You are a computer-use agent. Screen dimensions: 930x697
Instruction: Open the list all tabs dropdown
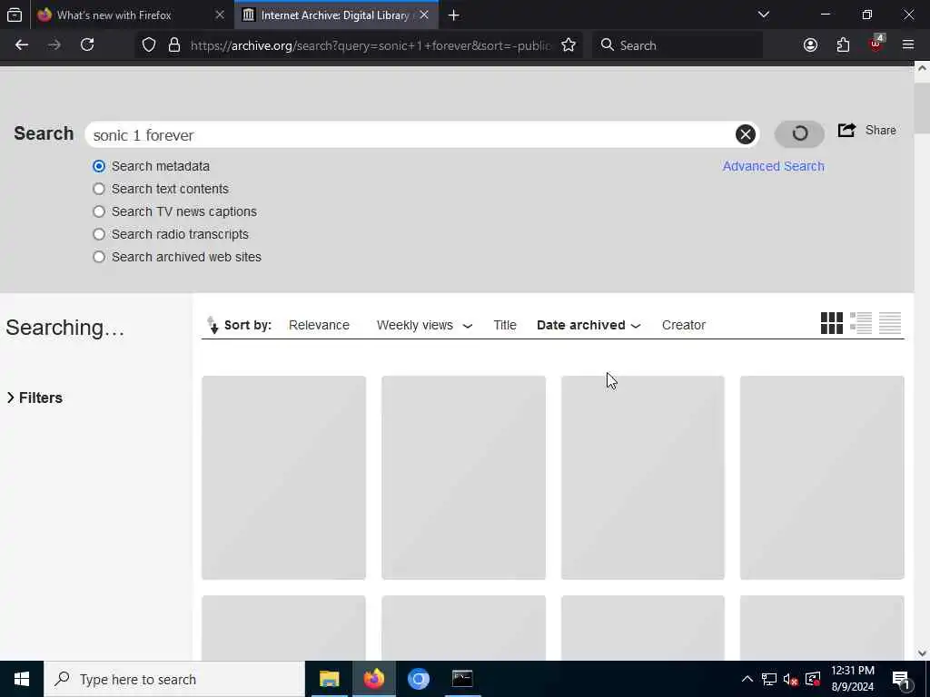coord(764,15)
